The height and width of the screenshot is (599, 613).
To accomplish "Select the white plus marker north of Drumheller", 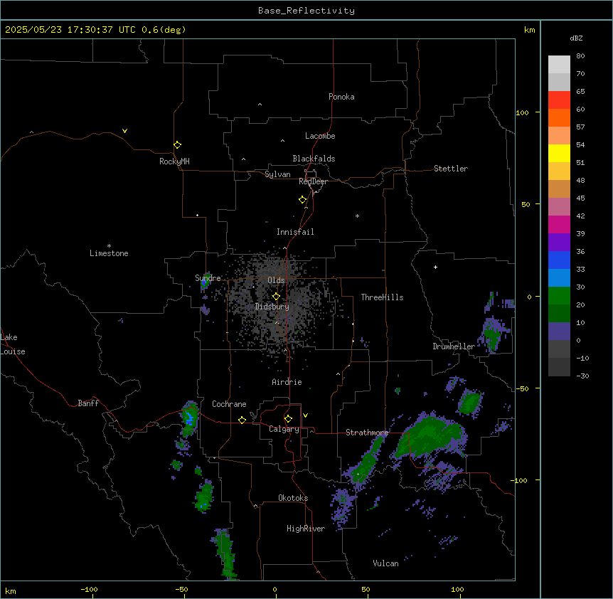I will (435, 267).
